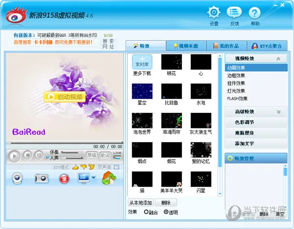The image size is (294, 229).
Task: Click the camera snapshot icon
Action: (42, 178)
